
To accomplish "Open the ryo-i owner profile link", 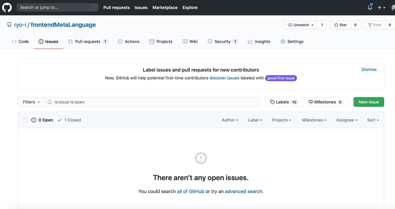I will coord(20,25).
